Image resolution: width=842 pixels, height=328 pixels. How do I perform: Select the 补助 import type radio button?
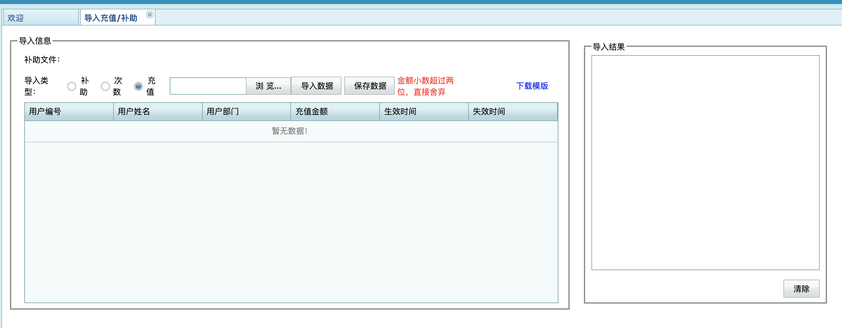pyautogui.click(x=72, y=86)
